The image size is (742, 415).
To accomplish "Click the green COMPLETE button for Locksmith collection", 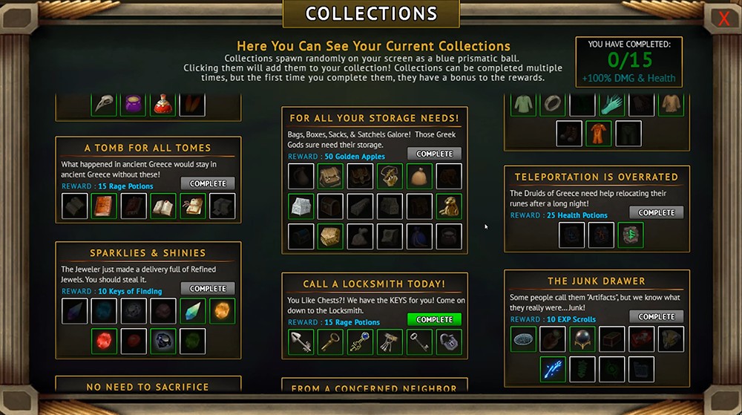I will coord(434,319).
